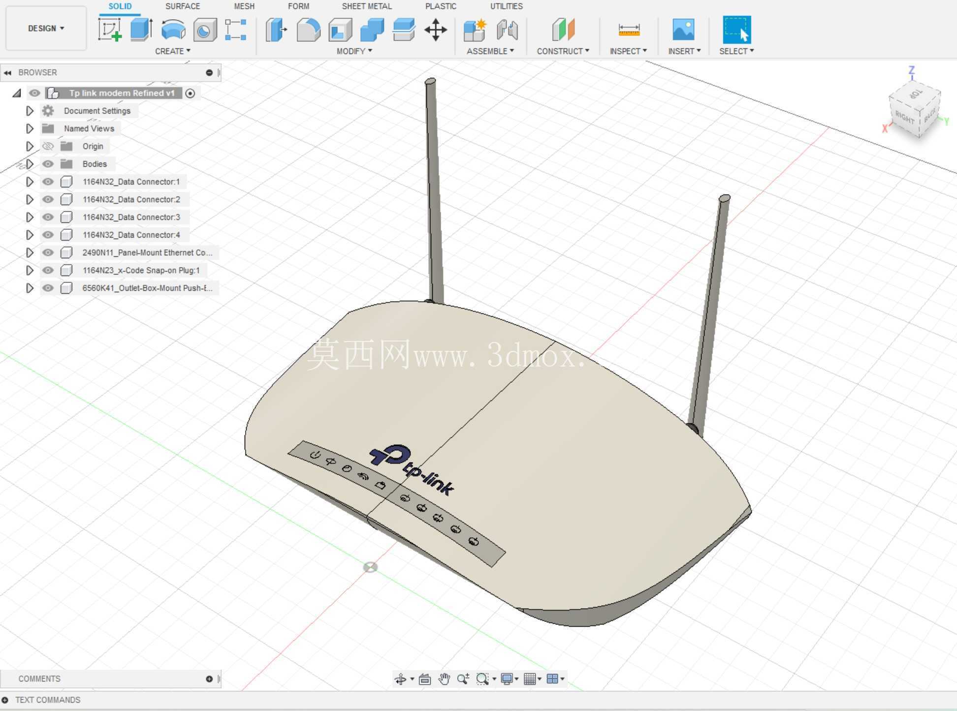Viewport: 957px width, 711px height.
Task: Show the hidden Origin folder
Action: (x=48, y=146)
